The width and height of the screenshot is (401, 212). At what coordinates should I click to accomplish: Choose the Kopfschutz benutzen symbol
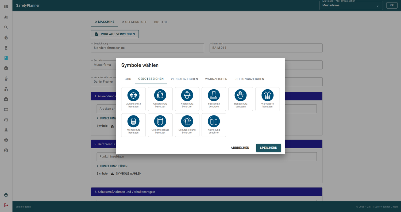point(187,99)
